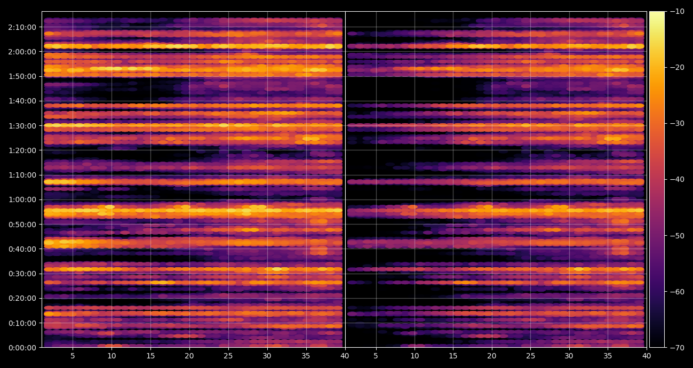
Task: Click the 2:10:00 time axis label
Action: tap(22, 27)
